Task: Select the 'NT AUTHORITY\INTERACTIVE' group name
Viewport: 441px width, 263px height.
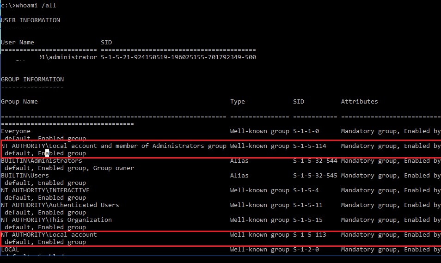Action: (x=45, y=190)
